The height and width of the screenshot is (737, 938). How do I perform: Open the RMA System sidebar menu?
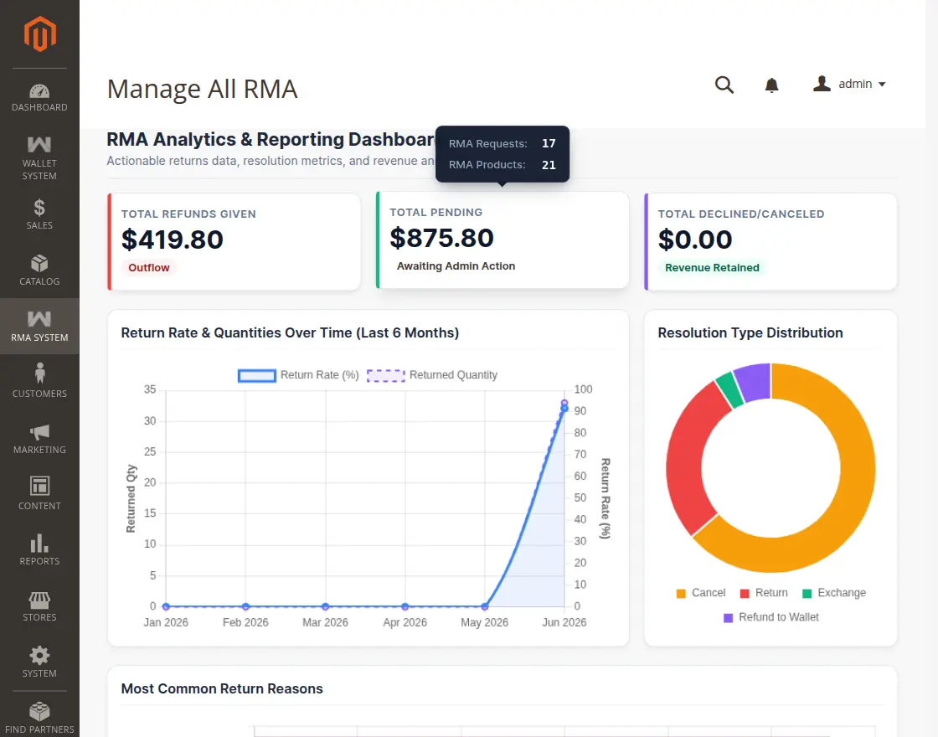pyautogui.click(x=39, y=326)
